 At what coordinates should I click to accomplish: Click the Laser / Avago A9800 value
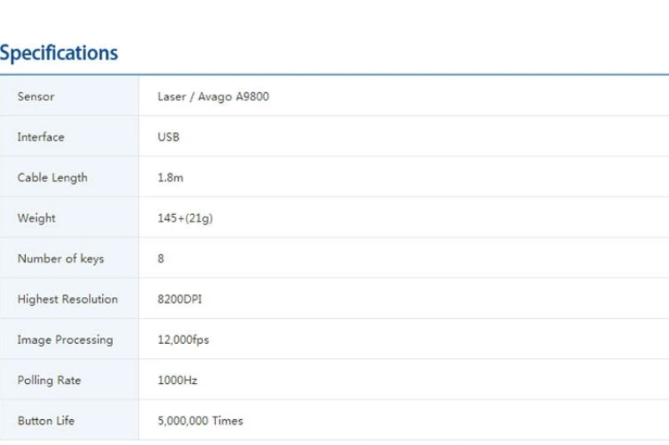point(213,97)
